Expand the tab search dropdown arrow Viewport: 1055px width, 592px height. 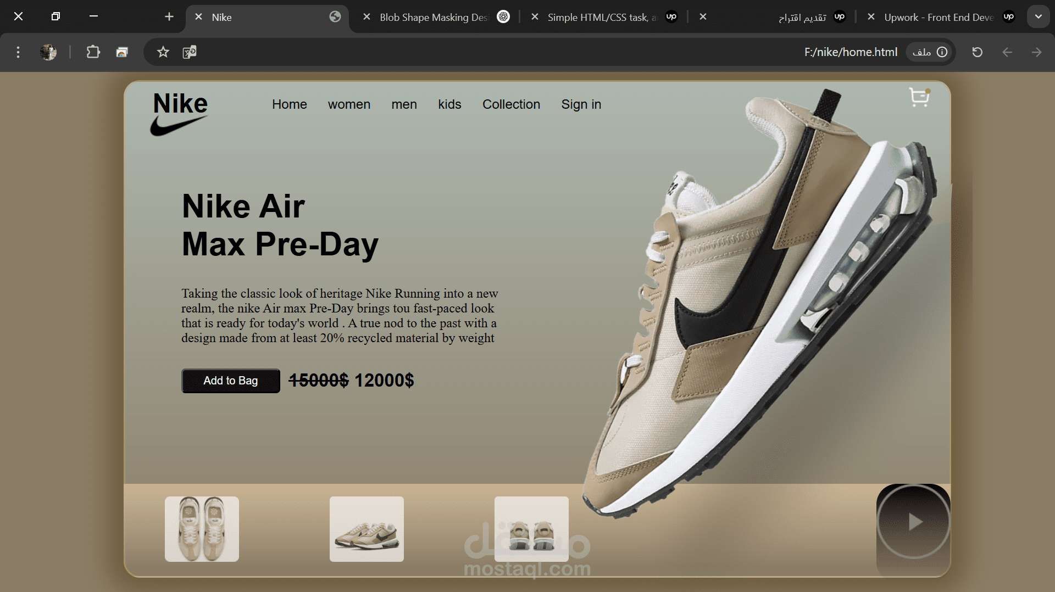point(1038,17)
